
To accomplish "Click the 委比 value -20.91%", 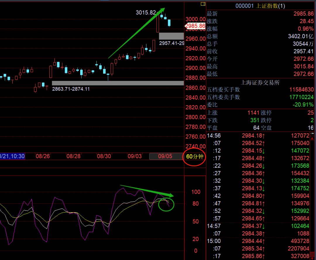I will pos(303,105).
